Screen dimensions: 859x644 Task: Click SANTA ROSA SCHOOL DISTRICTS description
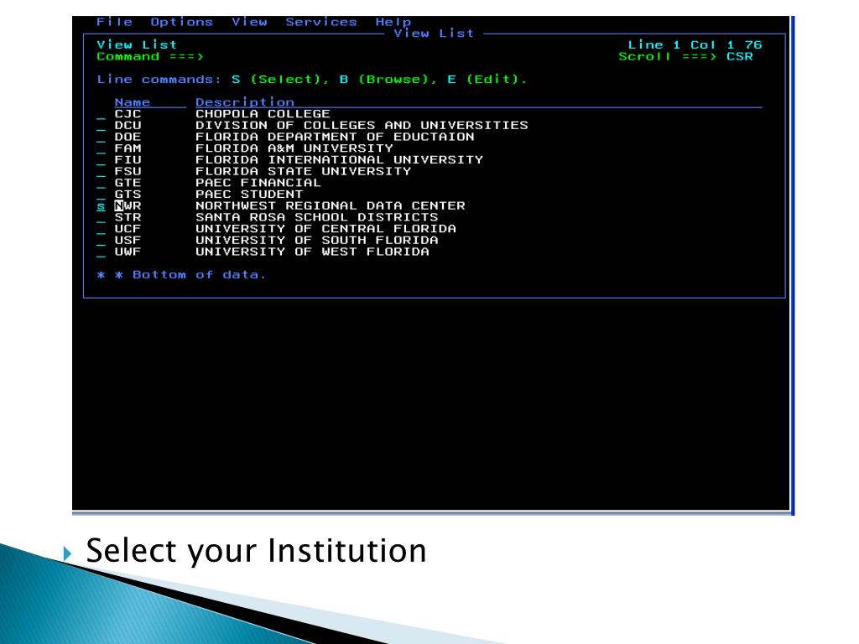[316, 217]
